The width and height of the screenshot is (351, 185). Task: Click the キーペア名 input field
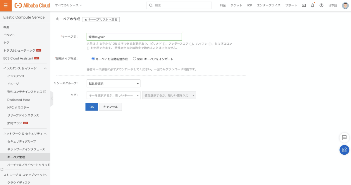pos(134,37)
